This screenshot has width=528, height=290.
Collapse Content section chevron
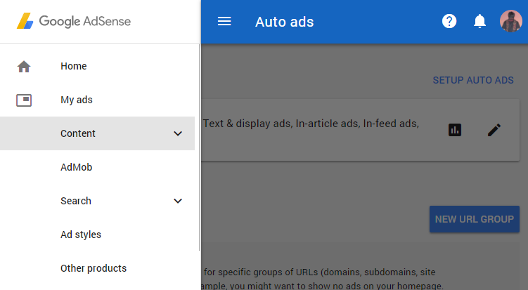[x=178, y=133]
